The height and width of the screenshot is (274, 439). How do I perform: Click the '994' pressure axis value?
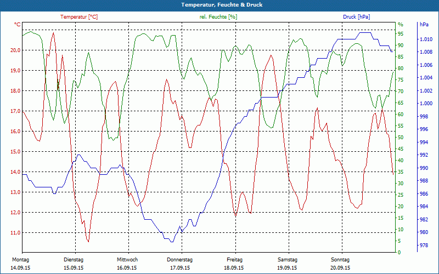pyautogui.click(x=424, y=142)
